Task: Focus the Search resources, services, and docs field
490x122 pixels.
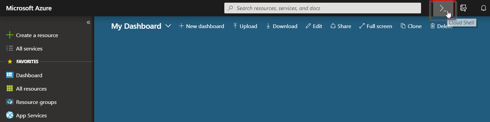Action: click(323, 8)
